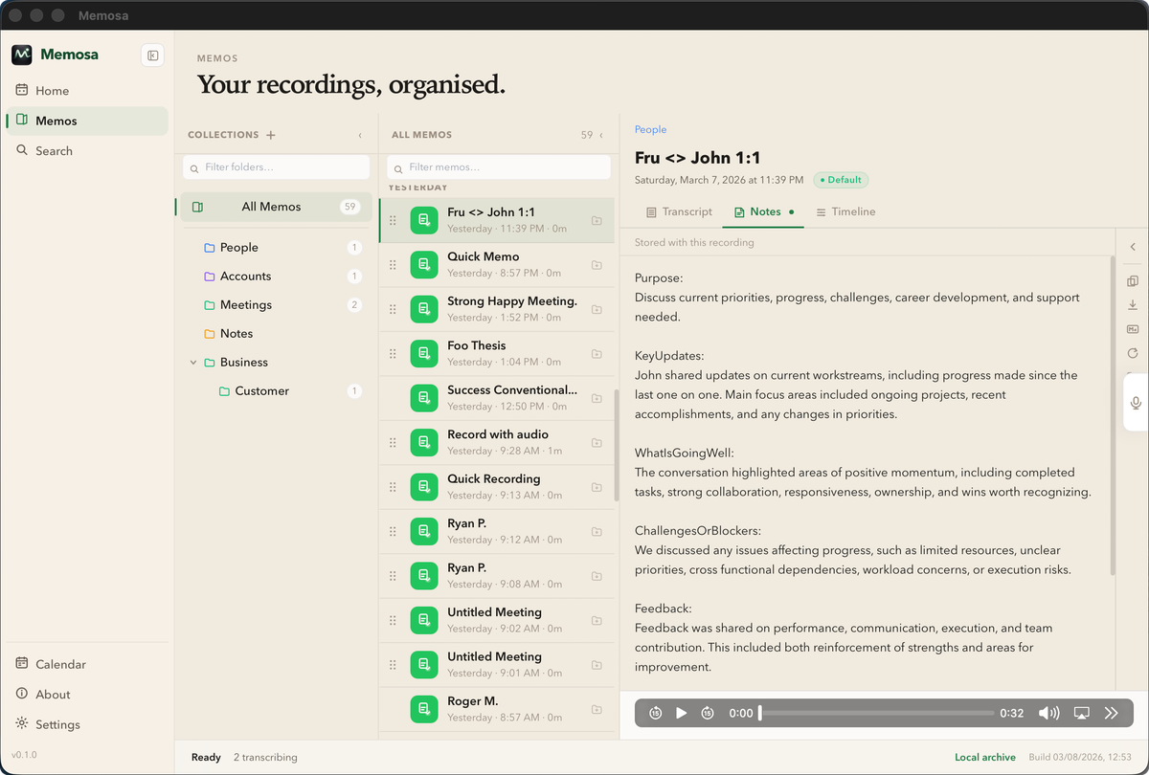Click the 2 transcribing status text
This screenshot has height=775, width=1149.
(x=265, y=757)
